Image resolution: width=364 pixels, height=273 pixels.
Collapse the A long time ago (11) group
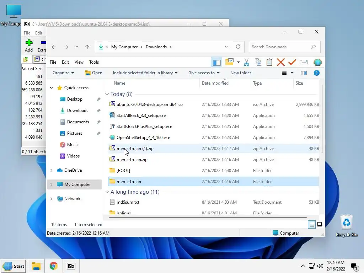pos(107,192)
